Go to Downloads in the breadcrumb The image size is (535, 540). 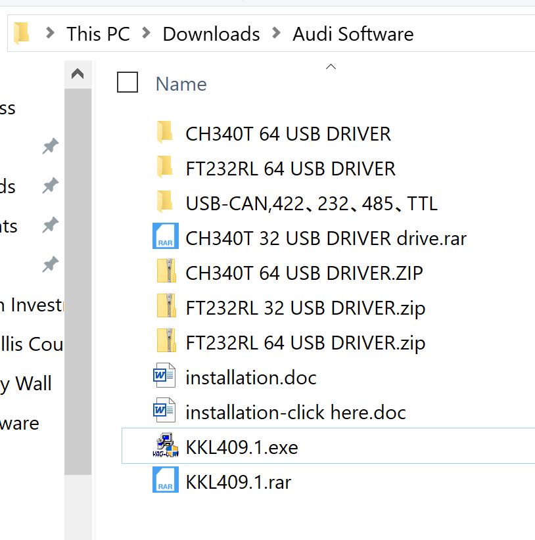point(211,34)
